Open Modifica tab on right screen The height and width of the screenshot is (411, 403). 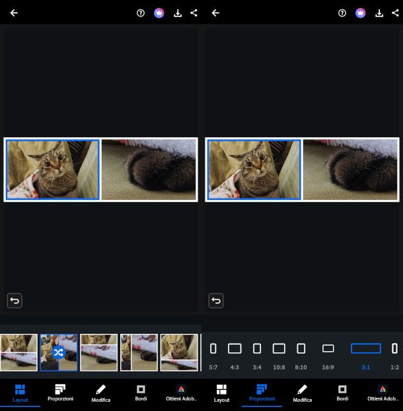point(302,393)
